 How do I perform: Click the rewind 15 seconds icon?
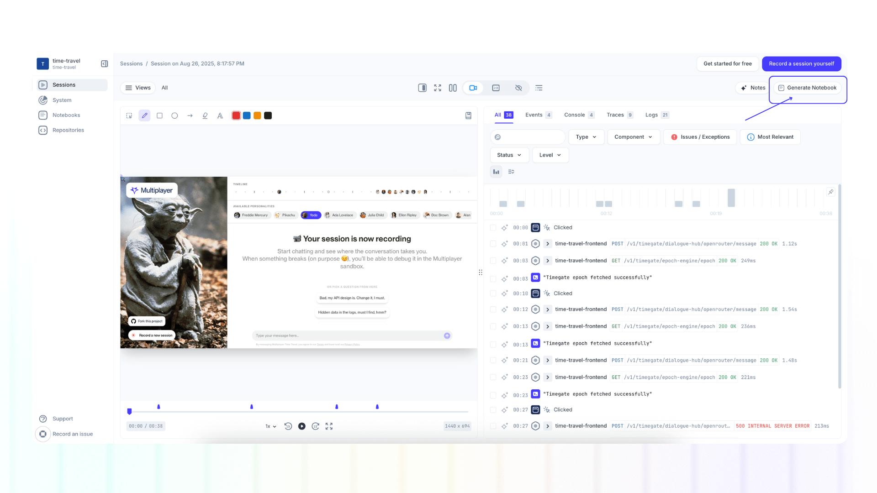click(288, 426)
